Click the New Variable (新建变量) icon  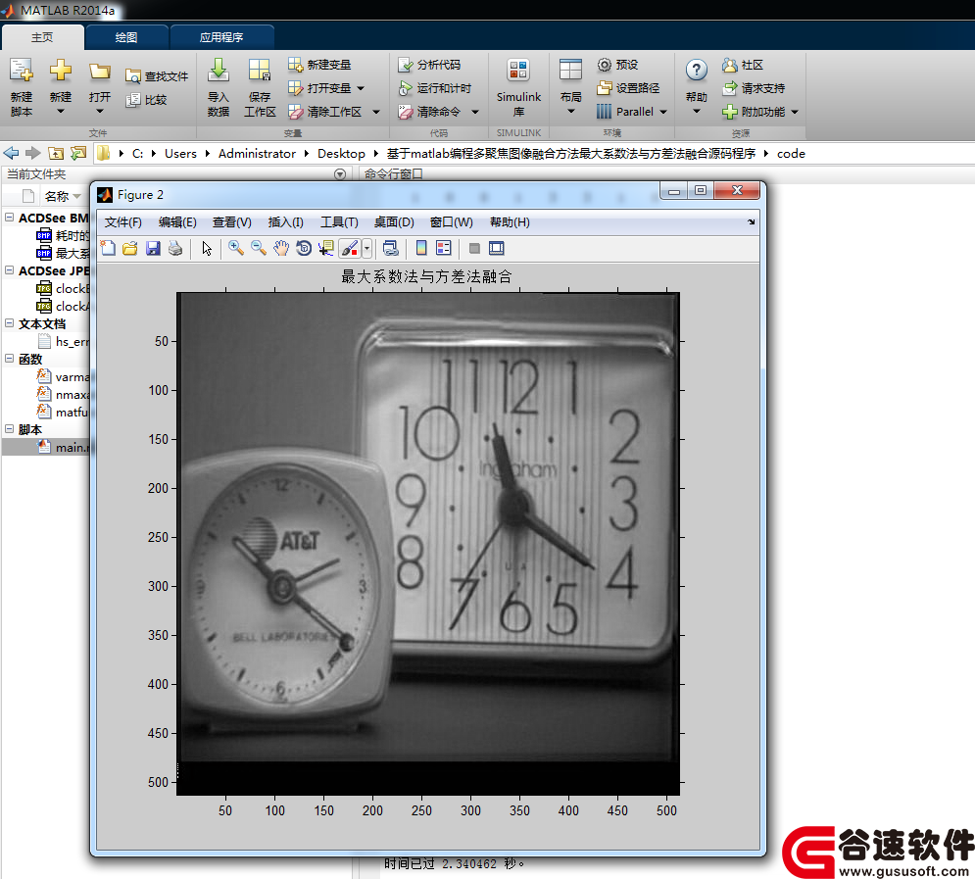click(x=295, y=65)
